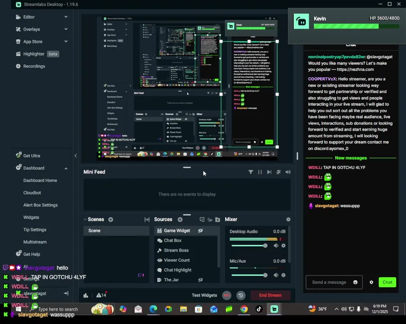The width and height of the screenshot is (406, 324).
Task: Click Get Ultra in sidebar
Action: point(32,156)
